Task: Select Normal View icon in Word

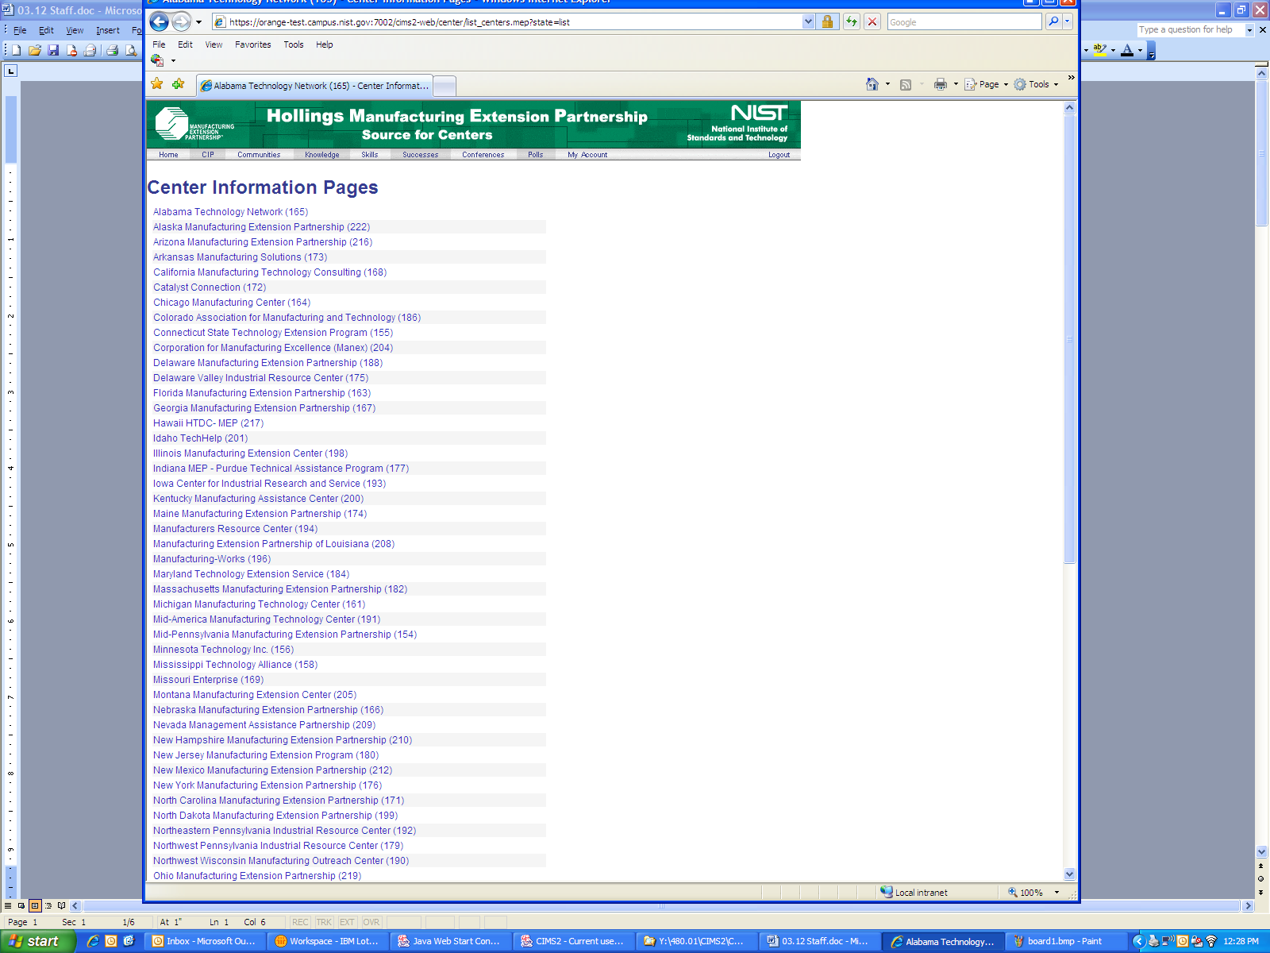Action: [x=8, y=905]
